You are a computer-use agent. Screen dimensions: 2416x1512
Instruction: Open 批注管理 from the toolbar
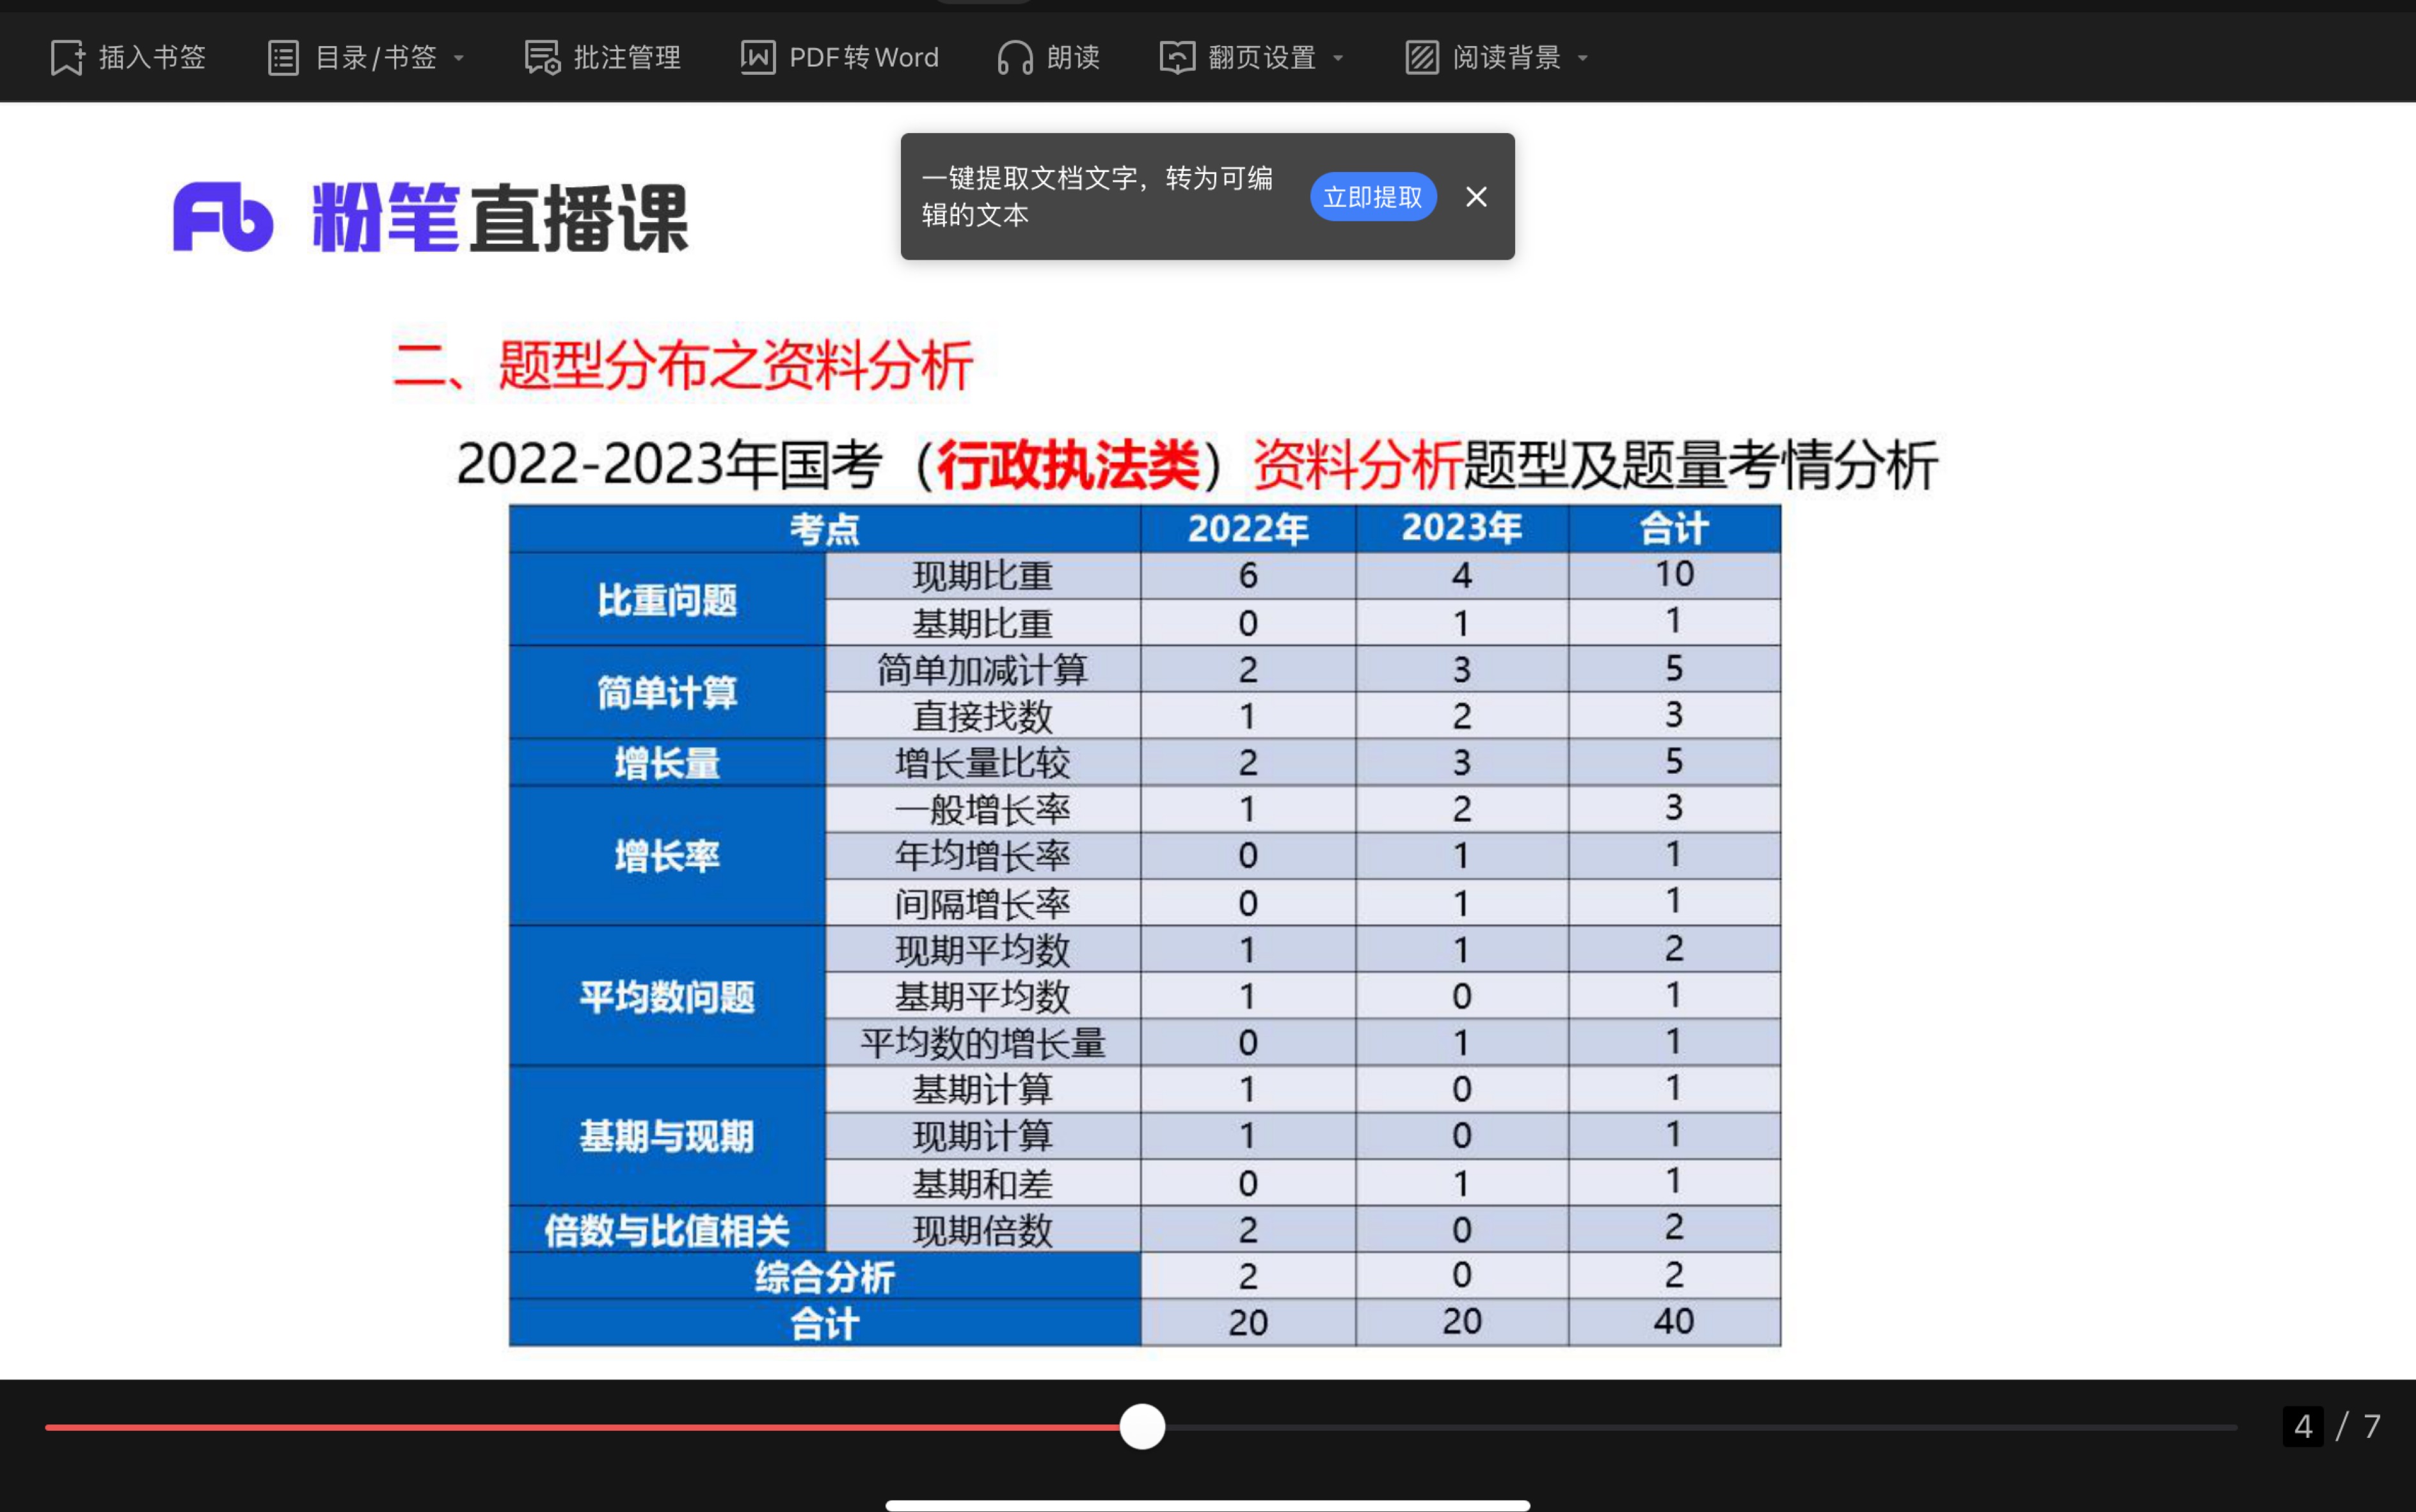627,57
